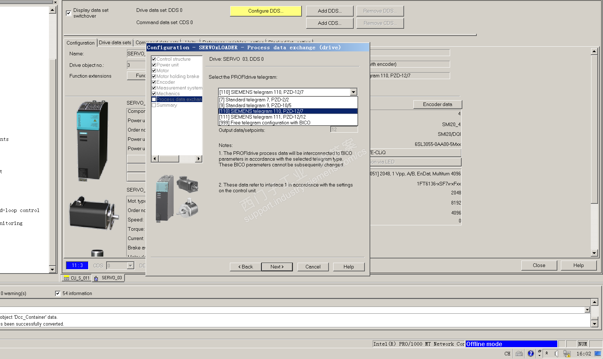
Task: Open the network warning tray icon
Action: pos(567,354)
